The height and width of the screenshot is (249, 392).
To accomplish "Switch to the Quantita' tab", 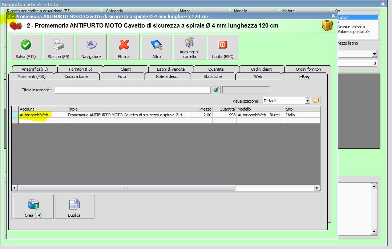I will pyautogui.click(x=216, y=69).
